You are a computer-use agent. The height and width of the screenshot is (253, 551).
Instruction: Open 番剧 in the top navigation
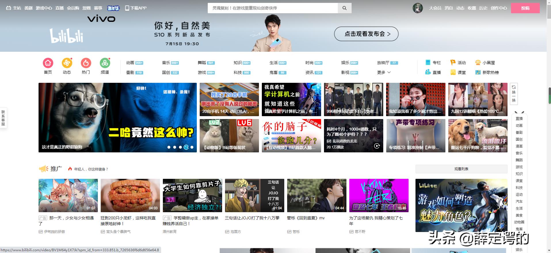(28, 8)
